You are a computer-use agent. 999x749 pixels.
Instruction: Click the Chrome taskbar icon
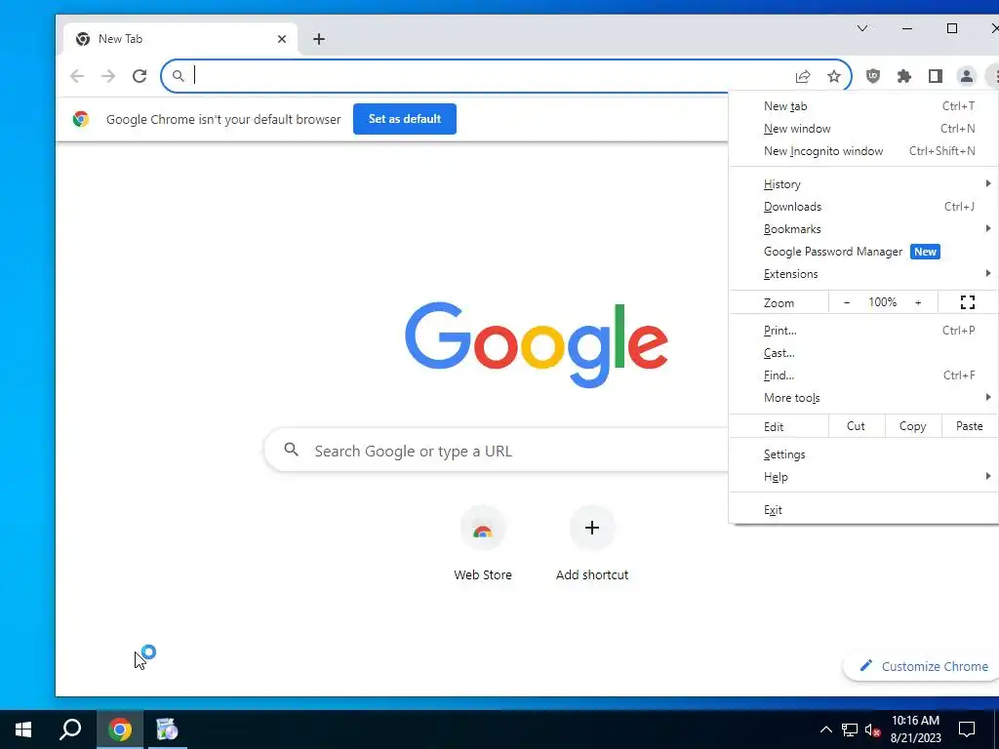120,729
